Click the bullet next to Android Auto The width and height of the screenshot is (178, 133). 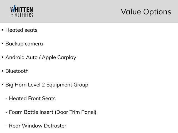tap(3, 58)
